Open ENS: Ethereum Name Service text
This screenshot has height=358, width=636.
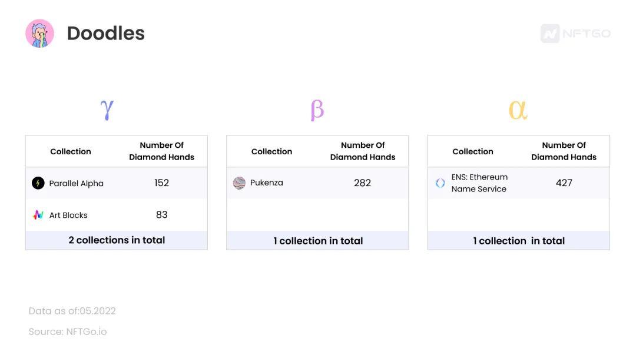479,183
